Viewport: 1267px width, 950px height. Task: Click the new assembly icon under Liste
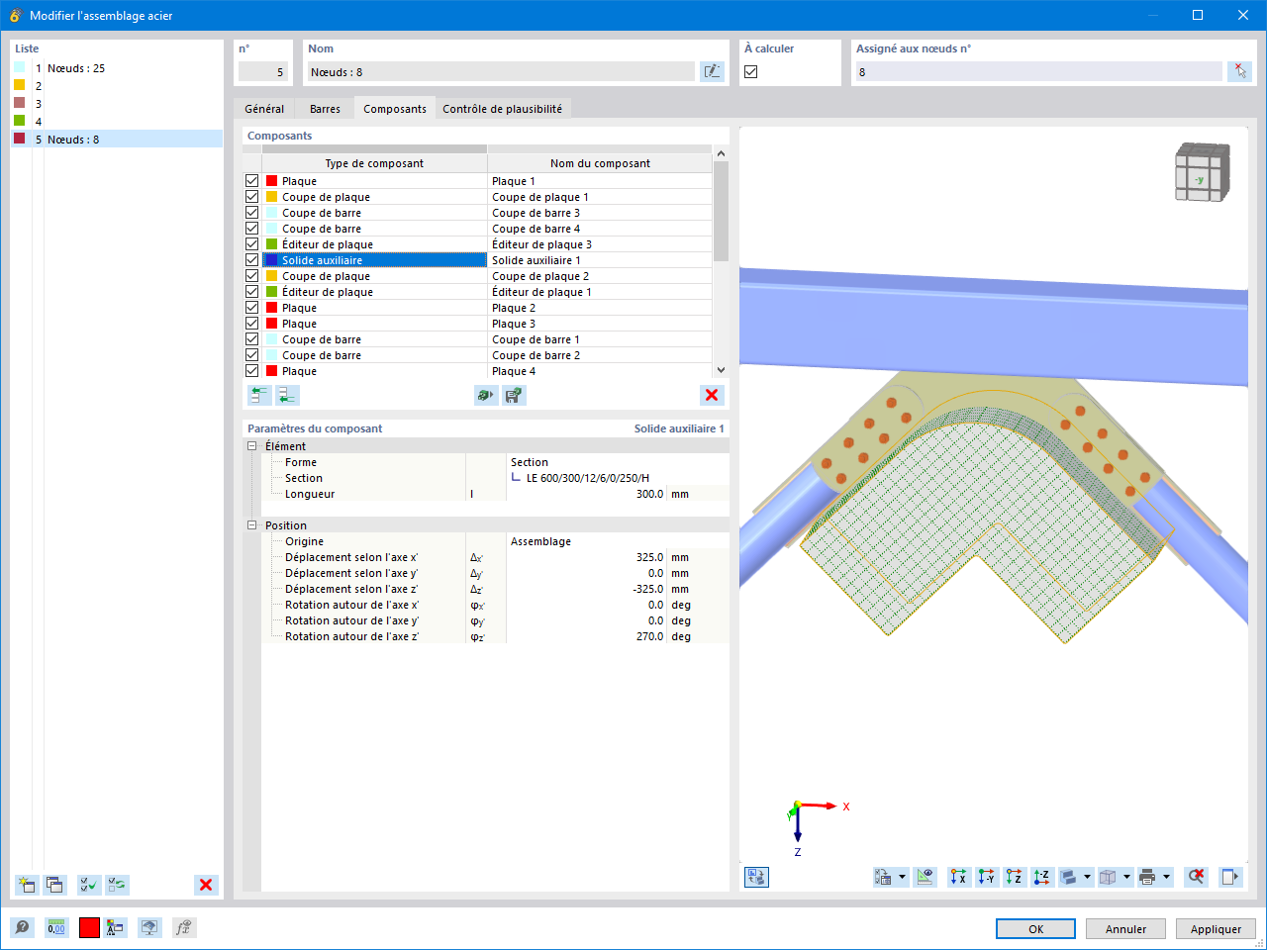click(x=27, y=885)
